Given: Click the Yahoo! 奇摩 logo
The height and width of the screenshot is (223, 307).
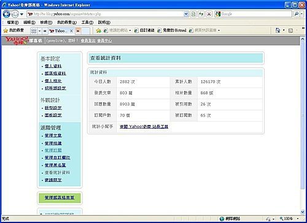Looking at the screenshot, I should click(x=17, y=40).
